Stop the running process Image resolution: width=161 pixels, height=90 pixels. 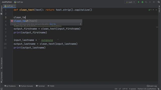pos(154,2)
